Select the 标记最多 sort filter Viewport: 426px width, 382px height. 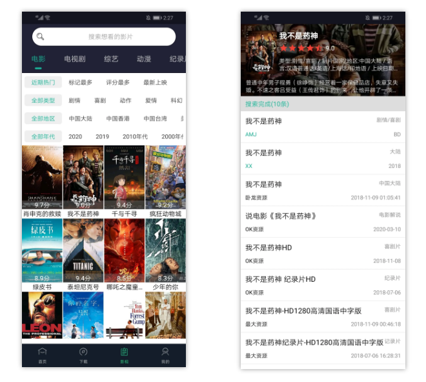pos(81,83)
